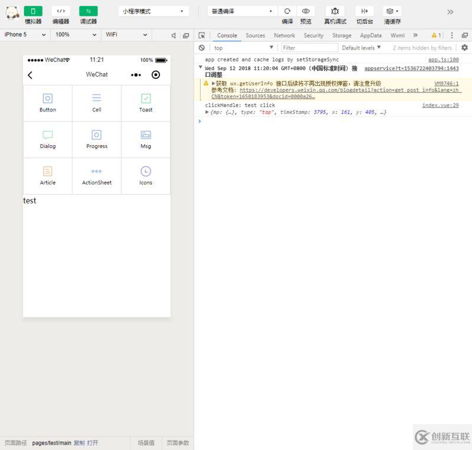Click the test text in simulator
This screenshot has width=472, height=450.
tap(29, 201)
